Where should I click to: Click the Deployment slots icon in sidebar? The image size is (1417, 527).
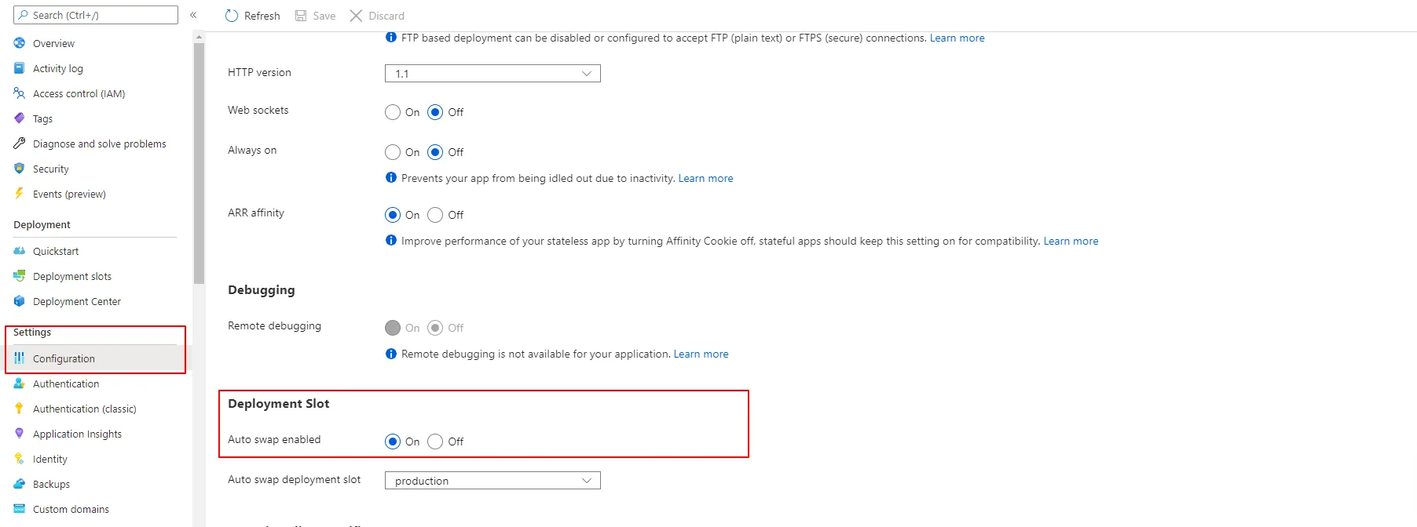pyautogui.click(x=20, y=276)
